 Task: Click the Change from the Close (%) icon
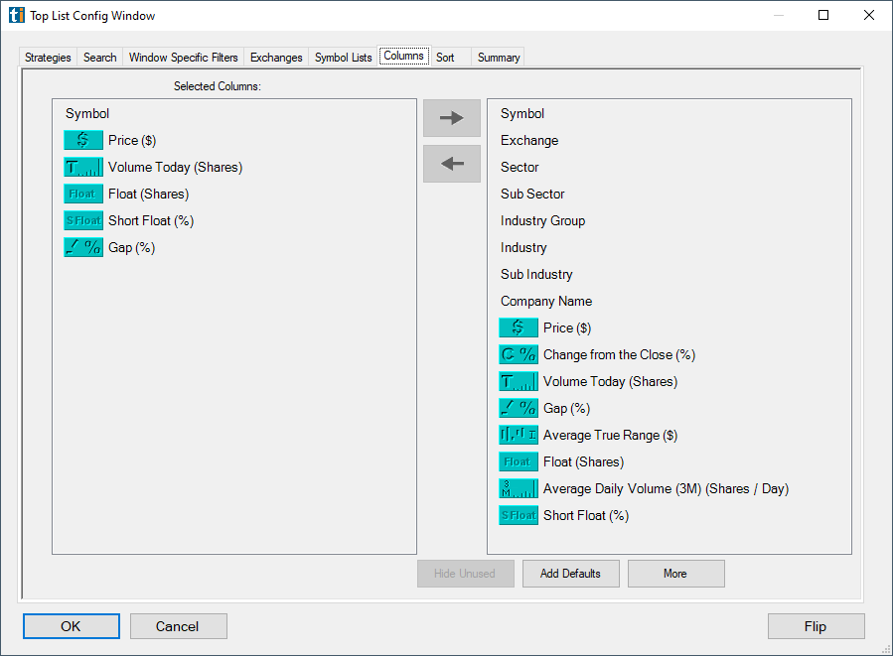(518, 354)
